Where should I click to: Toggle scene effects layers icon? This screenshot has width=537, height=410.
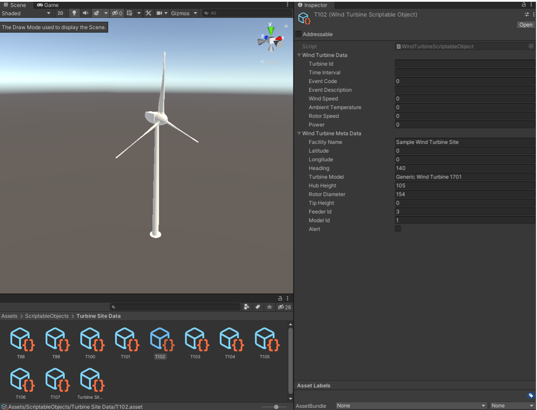(97, 13)
